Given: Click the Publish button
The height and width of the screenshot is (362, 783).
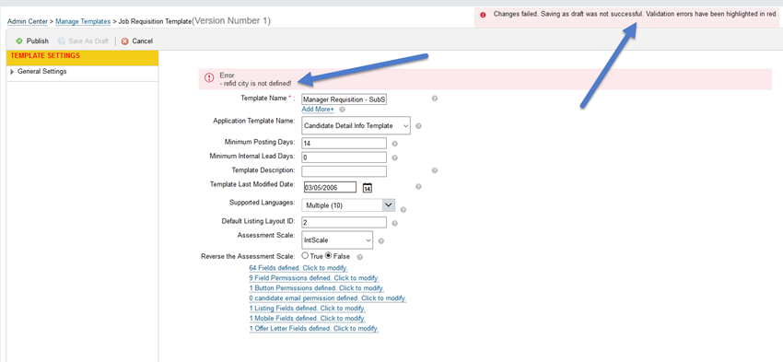Looking at the screenshot, I should pyautogui.click(x=32, y=41).
